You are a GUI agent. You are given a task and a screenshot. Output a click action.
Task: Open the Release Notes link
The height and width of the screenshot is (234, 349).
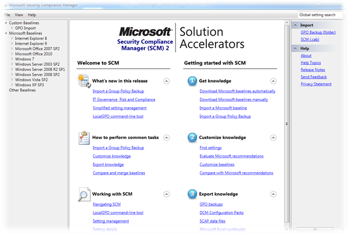click(x=313, y=70)
